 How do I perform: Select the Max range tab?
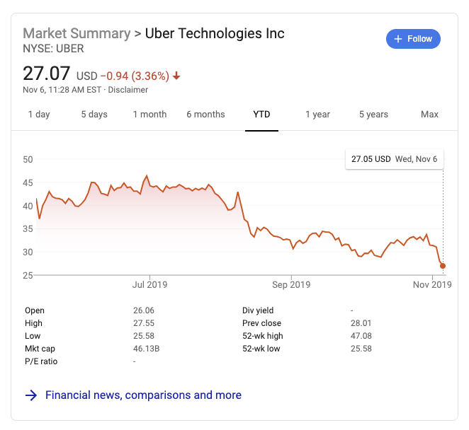tap(429, 115)
